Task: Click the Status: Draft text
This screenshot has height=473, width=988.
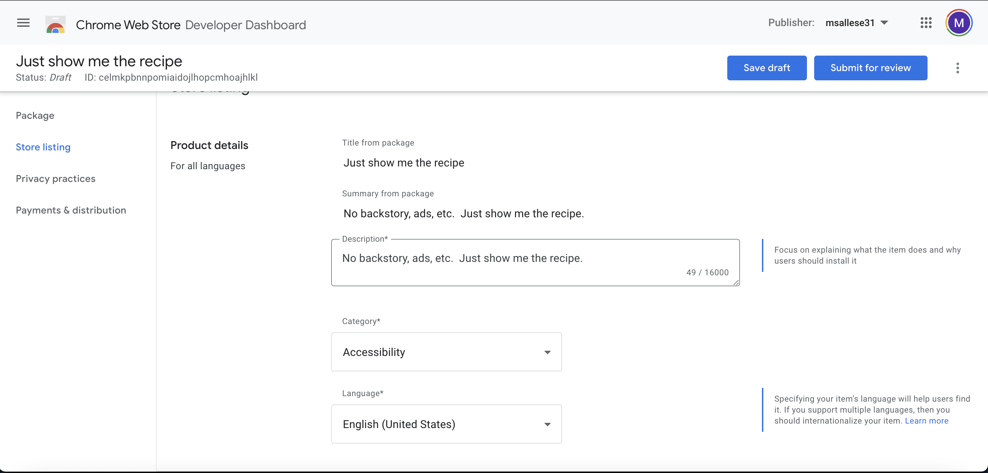Action: click(43, 78)
